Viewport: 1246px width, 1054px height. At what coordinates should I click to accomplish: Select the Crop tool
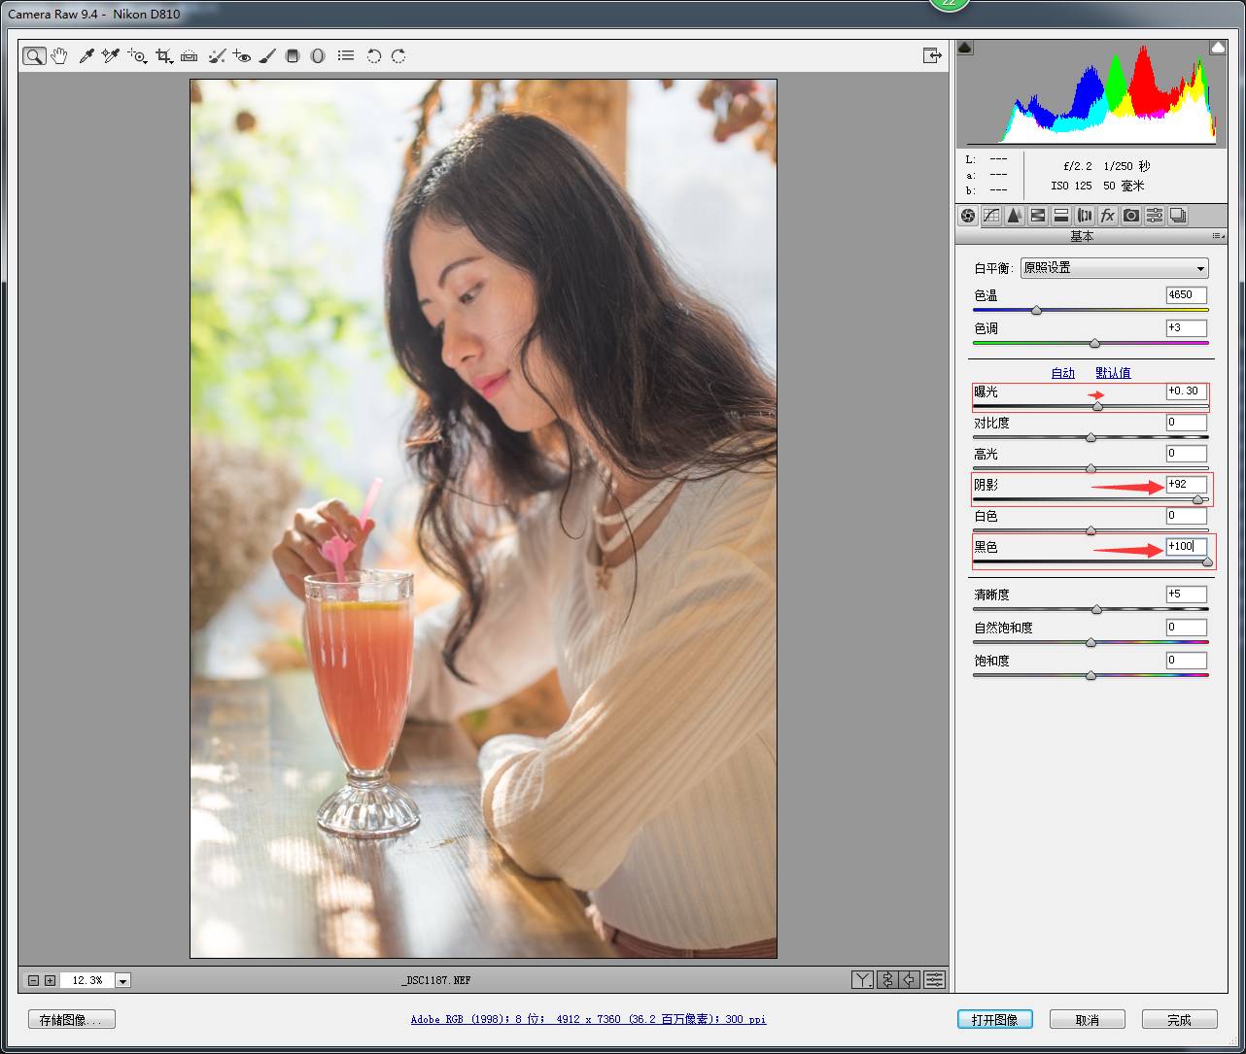pyautogui.click(x=164, y=56)
